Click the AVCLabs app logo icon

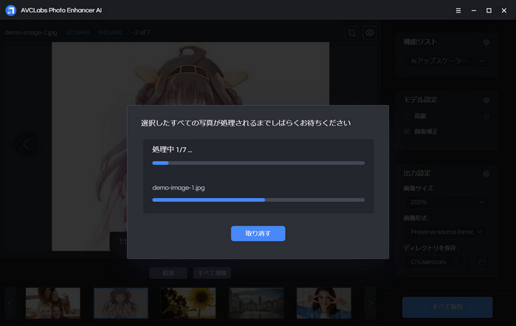(x=11, y=10)
